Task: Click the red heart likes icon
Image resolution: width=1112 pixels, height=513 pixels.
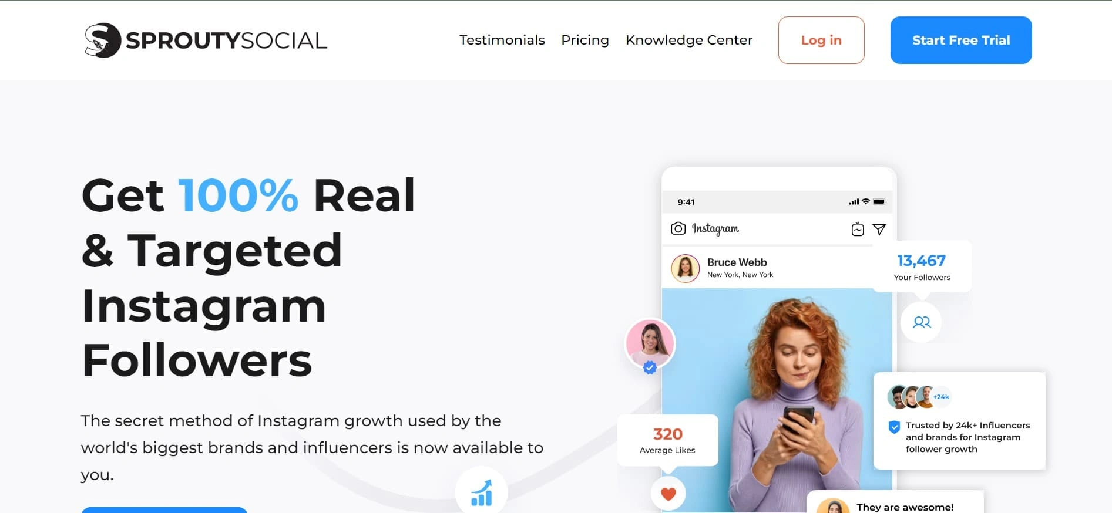Action: point(668,494)
